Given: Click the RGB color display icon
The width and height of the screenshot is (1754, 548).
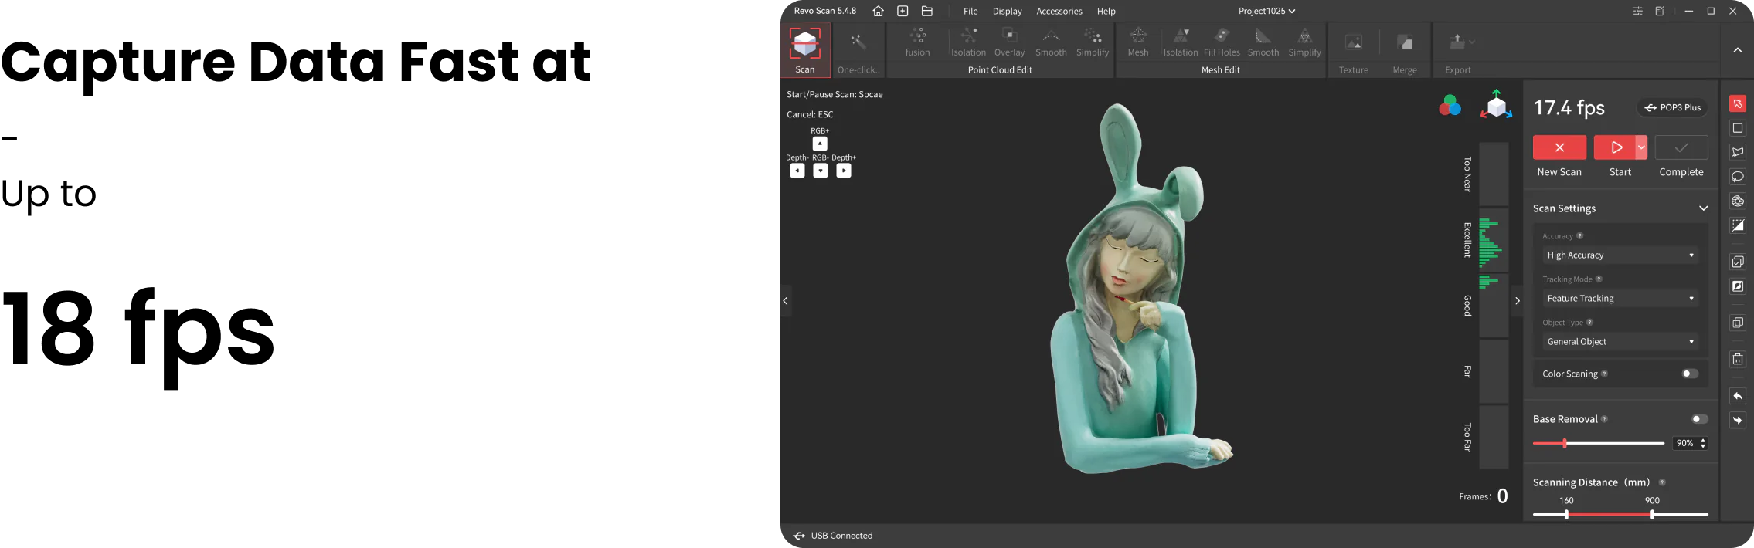Looking at the screenshot, I should 1450,106.
